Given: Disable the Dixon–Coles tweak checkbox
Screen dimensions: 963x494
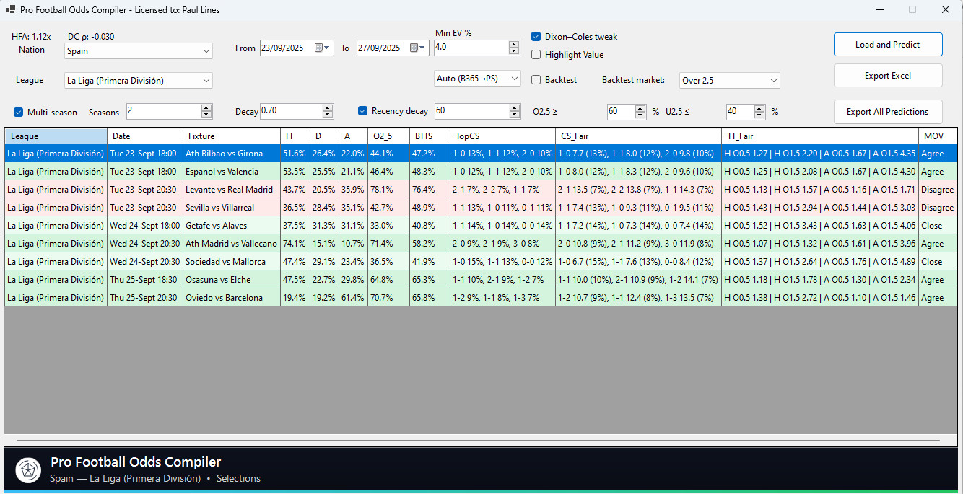Looking at the screenshot, I should pos(536,37).
